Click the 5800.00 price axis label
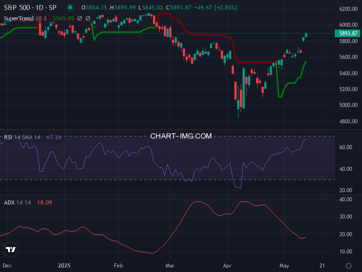Image resolution: width=362 pixels, height=272 pixels. pyautogui.click(x=348, y=41)
